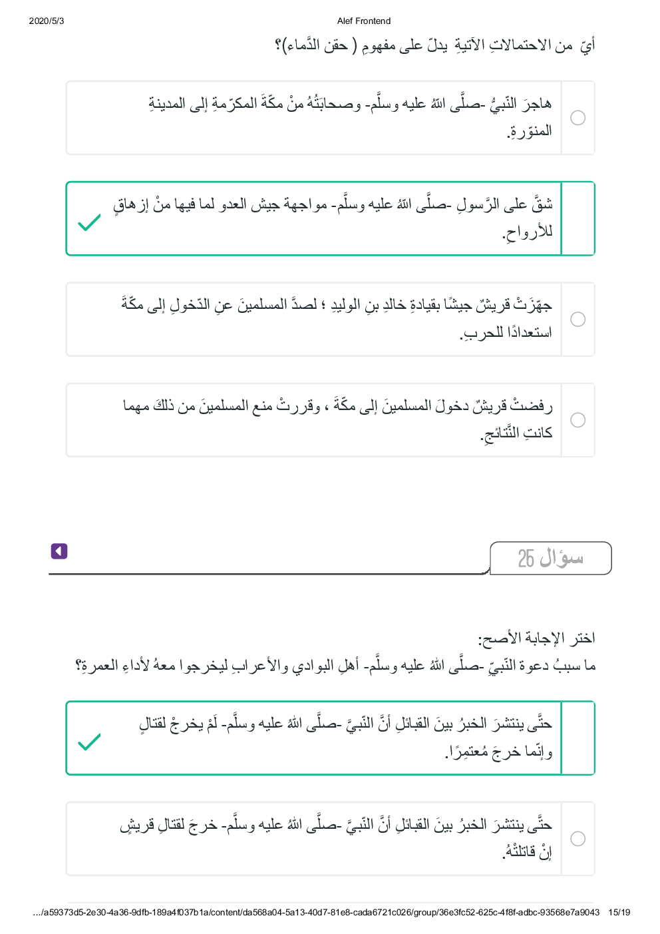Image resolution: width=660 pixels, height=934 pixels.
Task: Click the "15/19" page number indicator
Action: 619,913
